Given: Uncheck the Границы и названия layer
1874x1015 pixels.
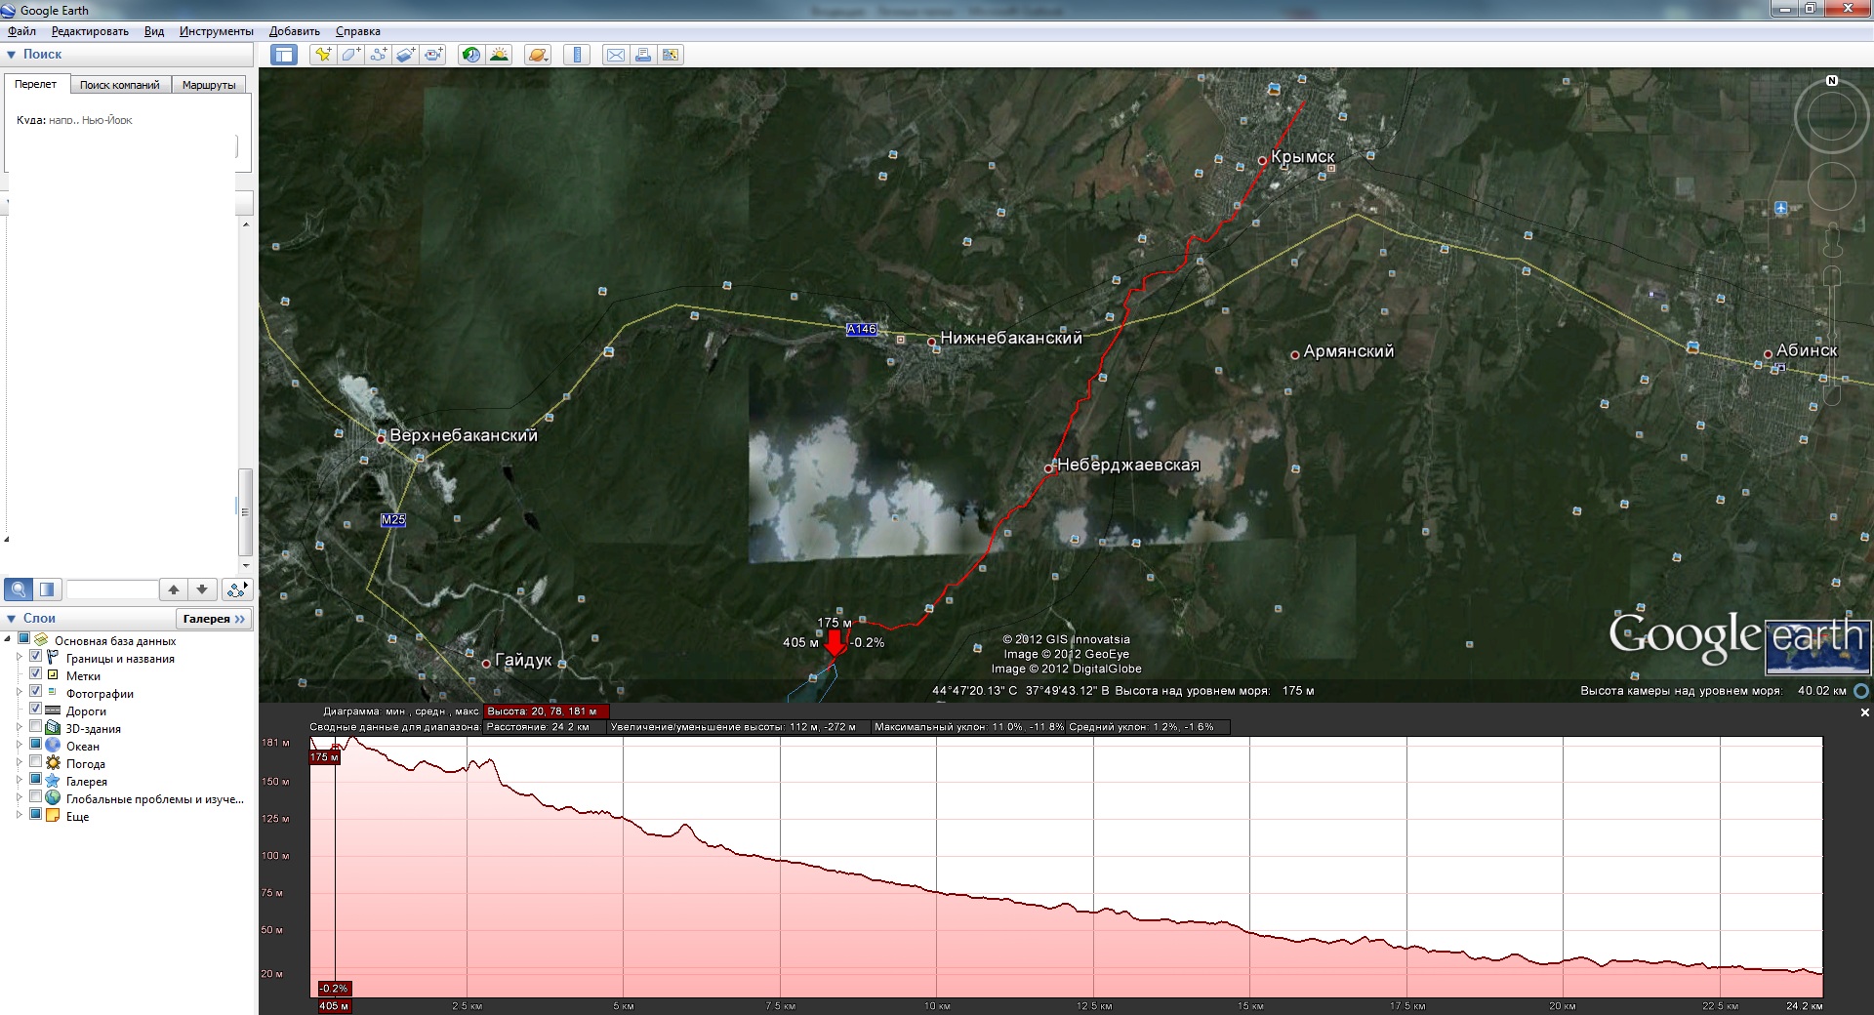Looking at the screenshot, I should click(x=36, y=658).
